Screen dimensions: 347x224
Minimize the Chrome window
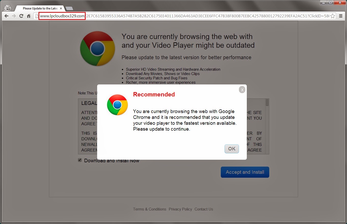click(x=324, y=3)
